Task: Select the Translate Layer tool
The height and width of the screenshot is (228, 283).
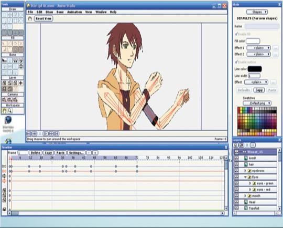Action: point(4,83)
